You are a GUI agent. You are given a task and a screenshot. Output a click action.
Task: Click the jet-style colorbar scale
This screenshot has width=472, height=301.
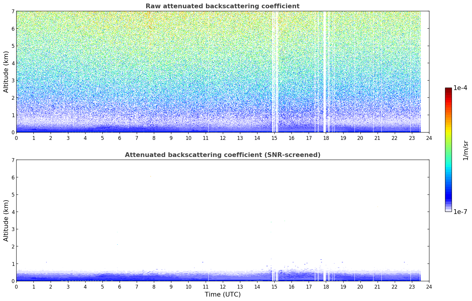(448, 150)
